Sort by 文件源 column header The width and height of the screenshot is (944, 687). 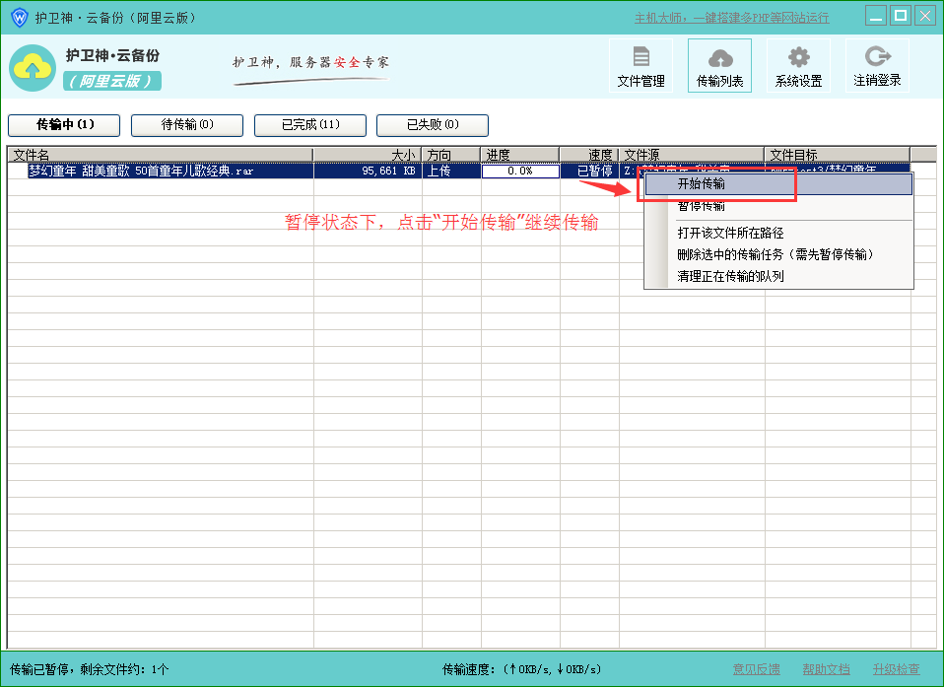(x=692, y=155)
